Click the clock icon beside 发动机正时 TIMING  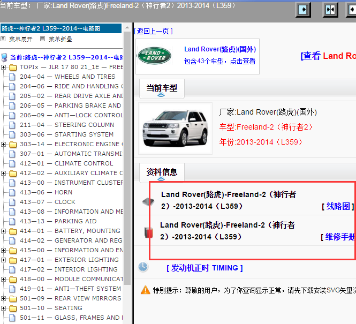(x=143, y=267)
